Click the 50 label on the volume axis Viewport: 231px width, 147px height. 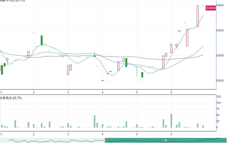point(218,115)
